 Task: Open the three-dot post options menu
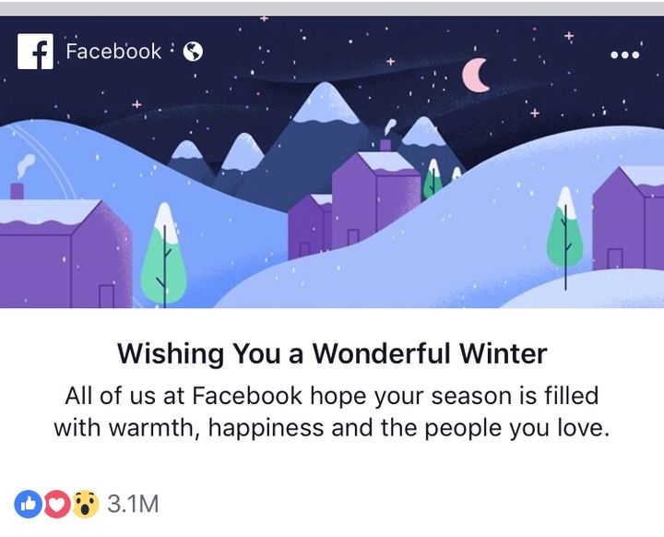point(624,54)
